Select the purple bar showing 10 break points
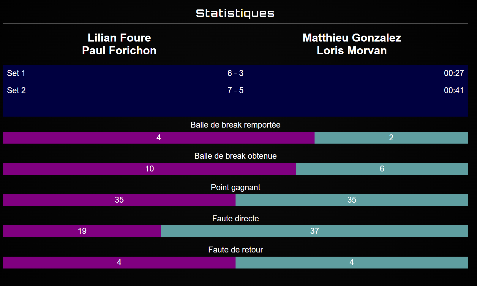The width and height of the screenshot is (477, 286). [x=149, y=169]
